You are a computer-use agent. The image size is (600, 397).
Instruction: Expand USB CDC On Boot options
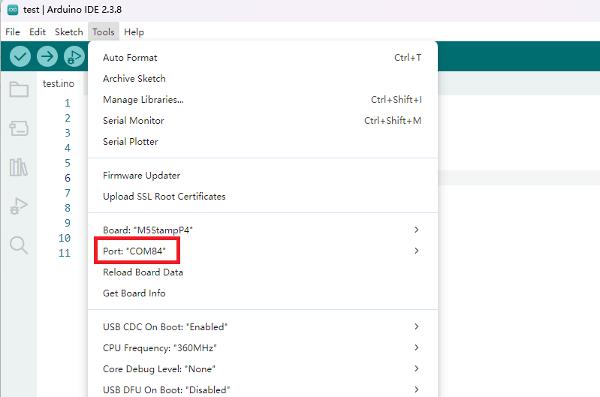pos(262,327)
